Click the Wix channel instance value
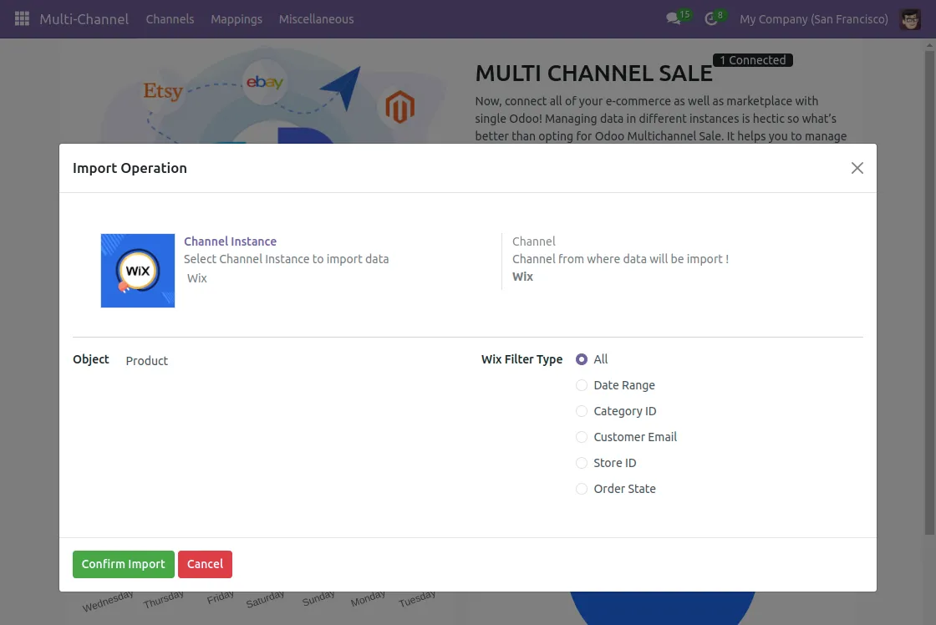The image size is (936, 625). 197,278
